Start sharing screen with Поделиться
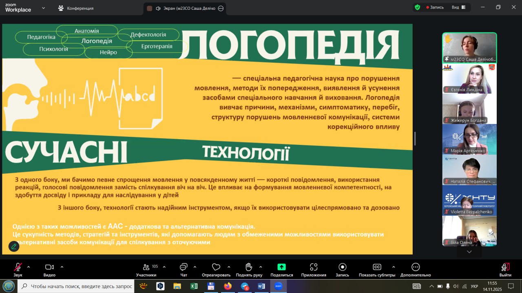This screenshot has width=522, height=293. point(281,267)
